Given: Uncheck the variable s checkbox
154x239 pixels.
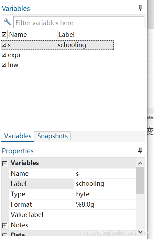Looking at the screenshot, I should [x=4, y=45].
